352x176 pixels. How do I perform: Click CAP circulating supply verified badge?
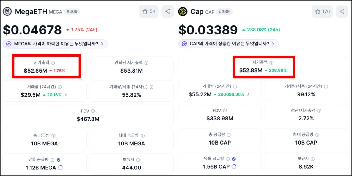point(234,159)
